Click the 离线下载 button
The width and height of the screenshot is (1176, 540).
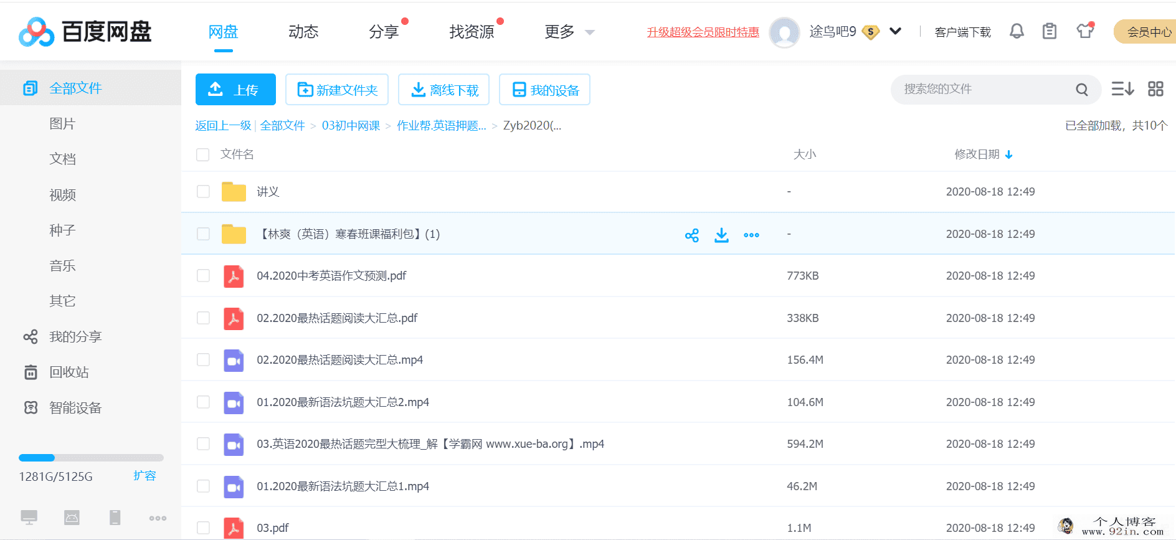pyautogui.click(x=443, y=90)
